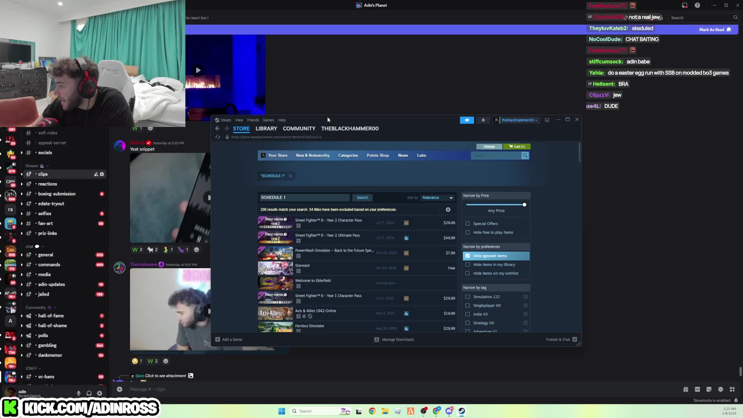This screenshot has height=418, width=743.
Task: Reload the Steam store page
Action: (217, 137)
